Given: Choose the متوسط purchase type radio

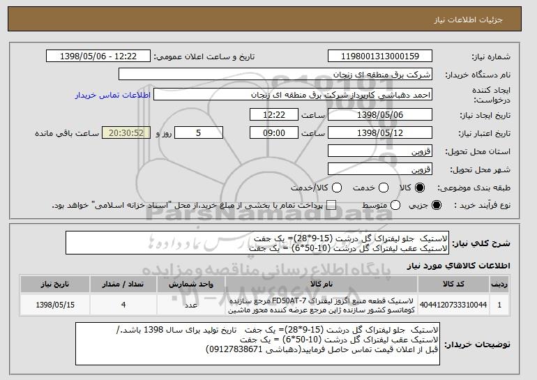Looking at the screenshot, I should (395, 205).
